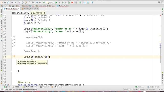
Task: Open Find with magnifier icon
Action: (x=30, y=2)
